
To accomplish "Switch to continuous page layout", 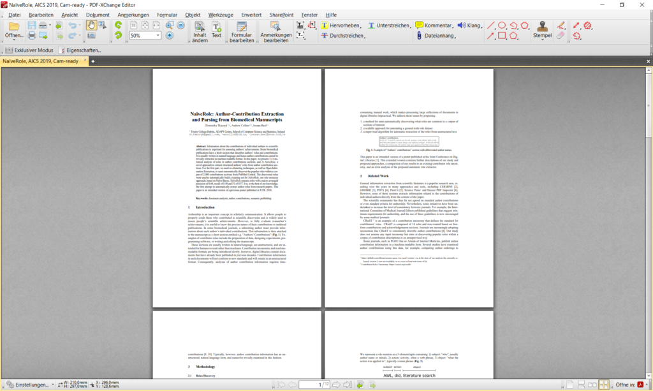I will click(582, 385).
